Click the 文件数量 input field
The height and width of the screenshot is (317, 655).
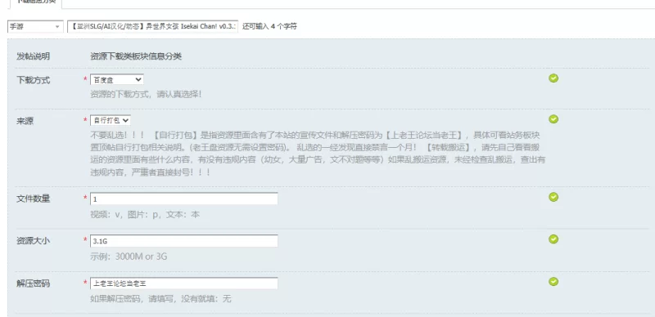point(183,199)
